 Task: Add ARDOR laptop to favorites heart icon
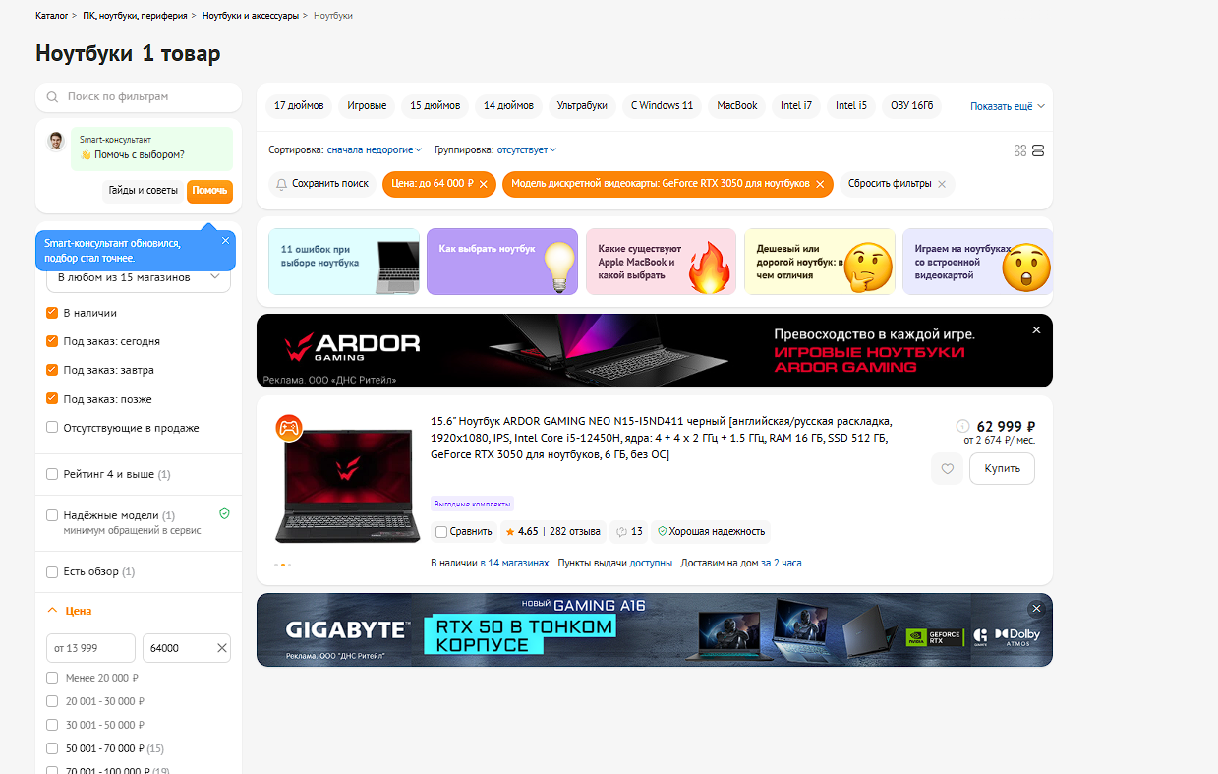pyautogui.click(x=948, y=469)
